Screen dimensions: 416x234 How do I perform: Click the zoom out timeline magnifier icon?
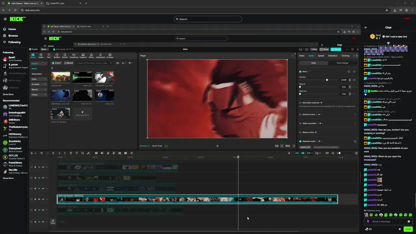click(333, 153)
